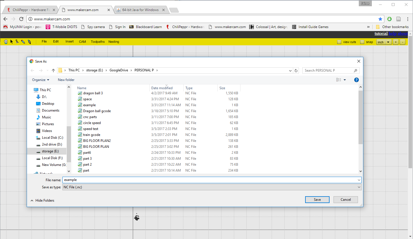Select the hand pan tool in MakerCAM
The height and width of the screenshot is (239, 413).
(6, 42)
